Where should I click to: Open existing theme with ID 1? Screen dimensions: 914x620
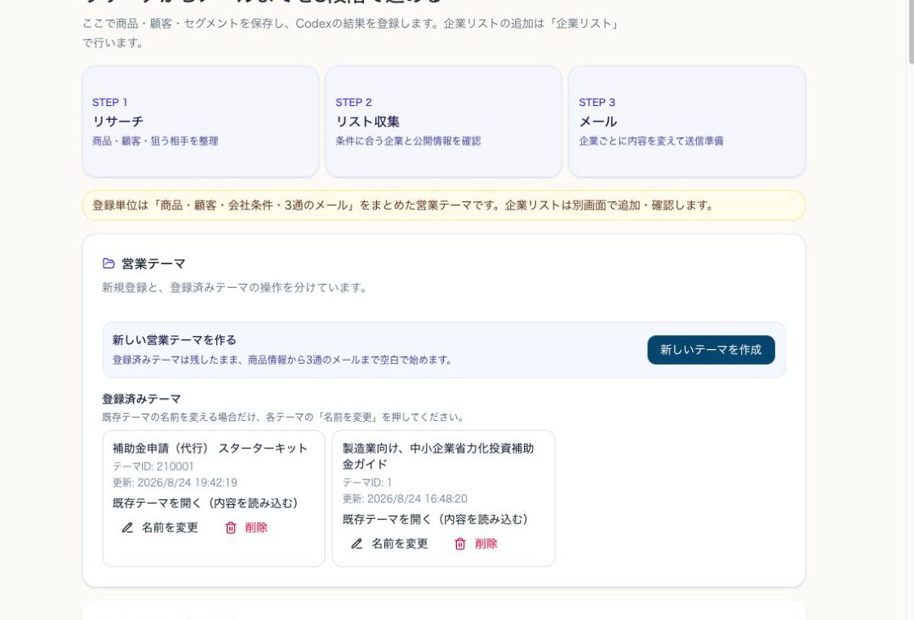[x=436, y=520]
